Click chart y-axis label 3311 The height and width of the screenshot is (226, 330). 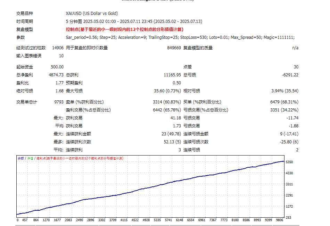pyautogui.click(x=289, y=184)
